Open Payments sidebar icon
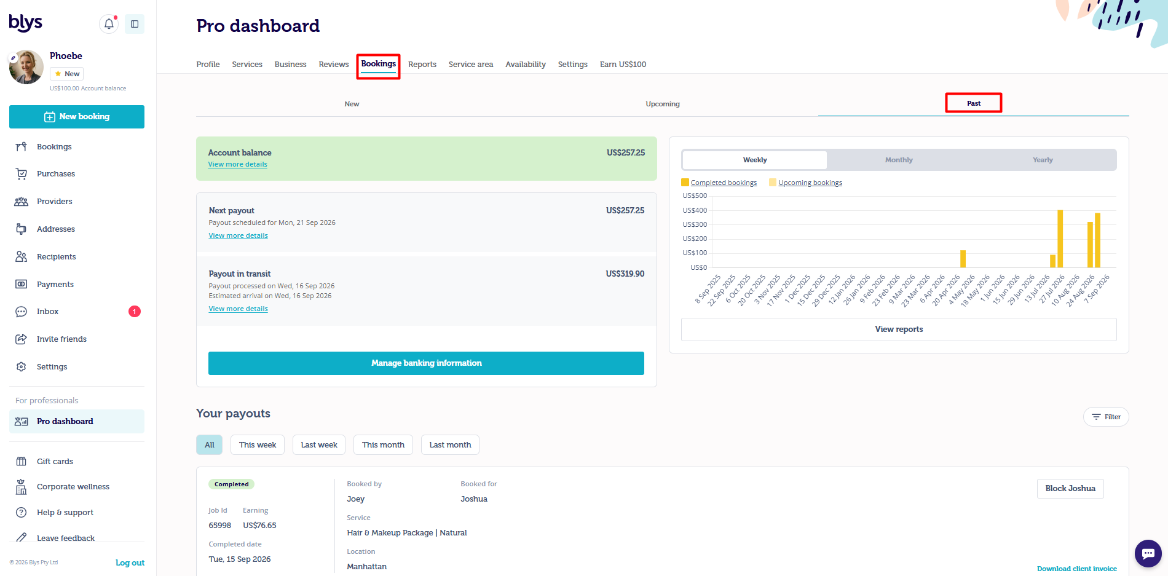 [22, 285]
